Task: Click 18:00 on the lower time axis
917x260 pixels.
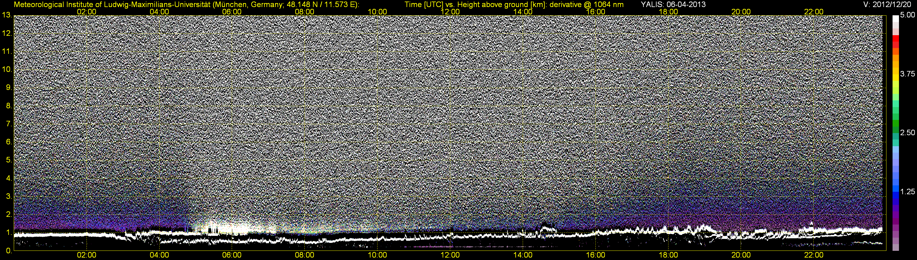Action: (x=668, y=255)
